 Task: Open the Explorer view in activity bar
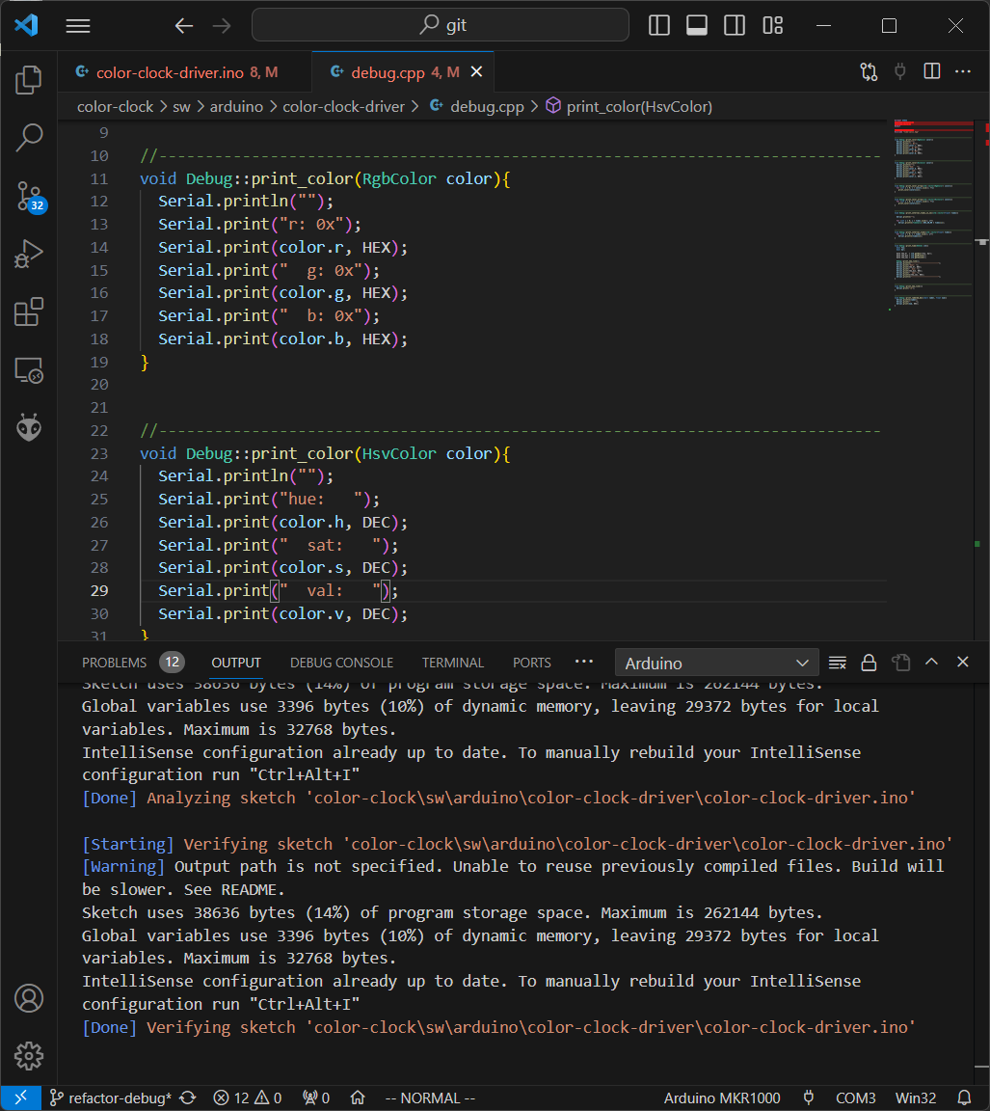[29, 81]
